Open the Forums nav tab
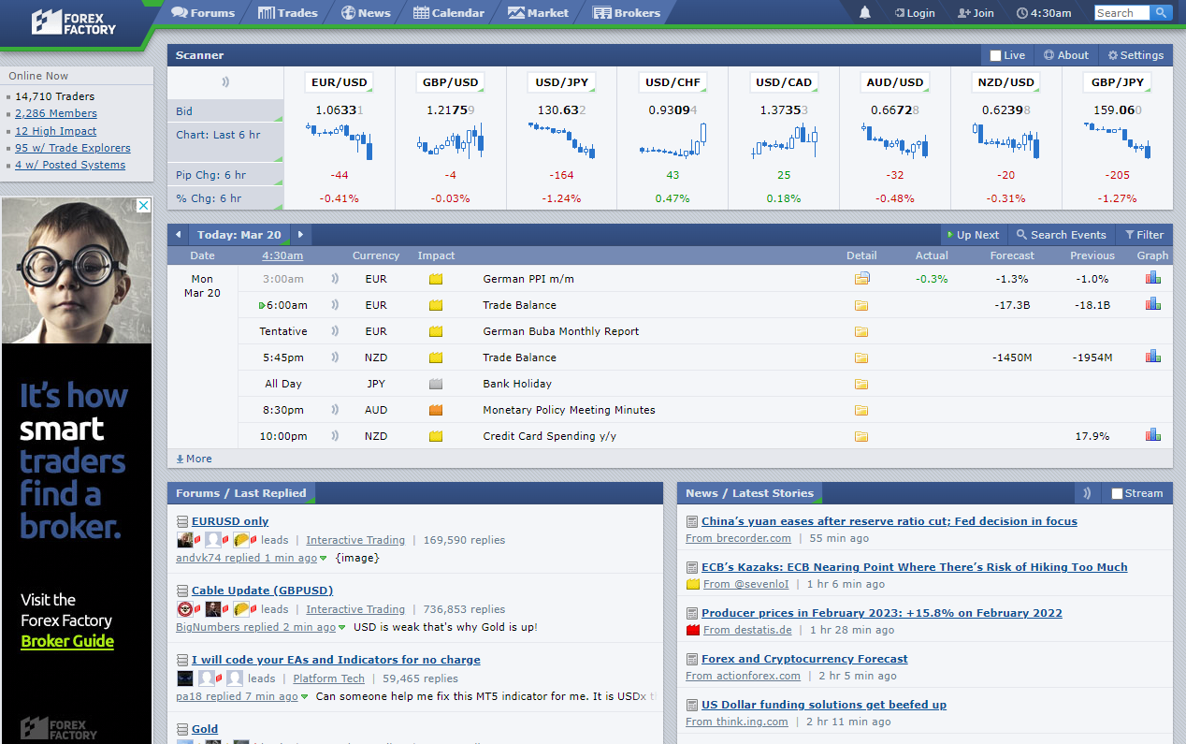Image resolution: width=1186 pixels, height=744 pixels. (x=203, y=13)
